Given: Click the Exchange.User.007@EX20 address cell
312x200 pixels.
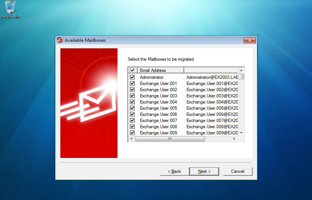Looking at the screenshot, I should click(x=211, y=120).
